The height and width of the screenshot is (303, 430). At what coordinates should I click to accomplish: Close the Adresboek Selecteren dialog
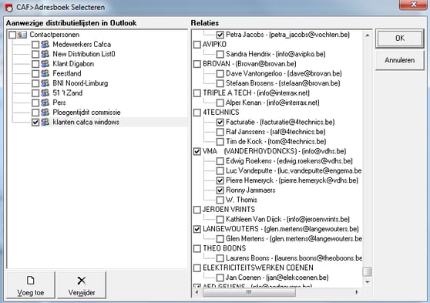point(413,5)
